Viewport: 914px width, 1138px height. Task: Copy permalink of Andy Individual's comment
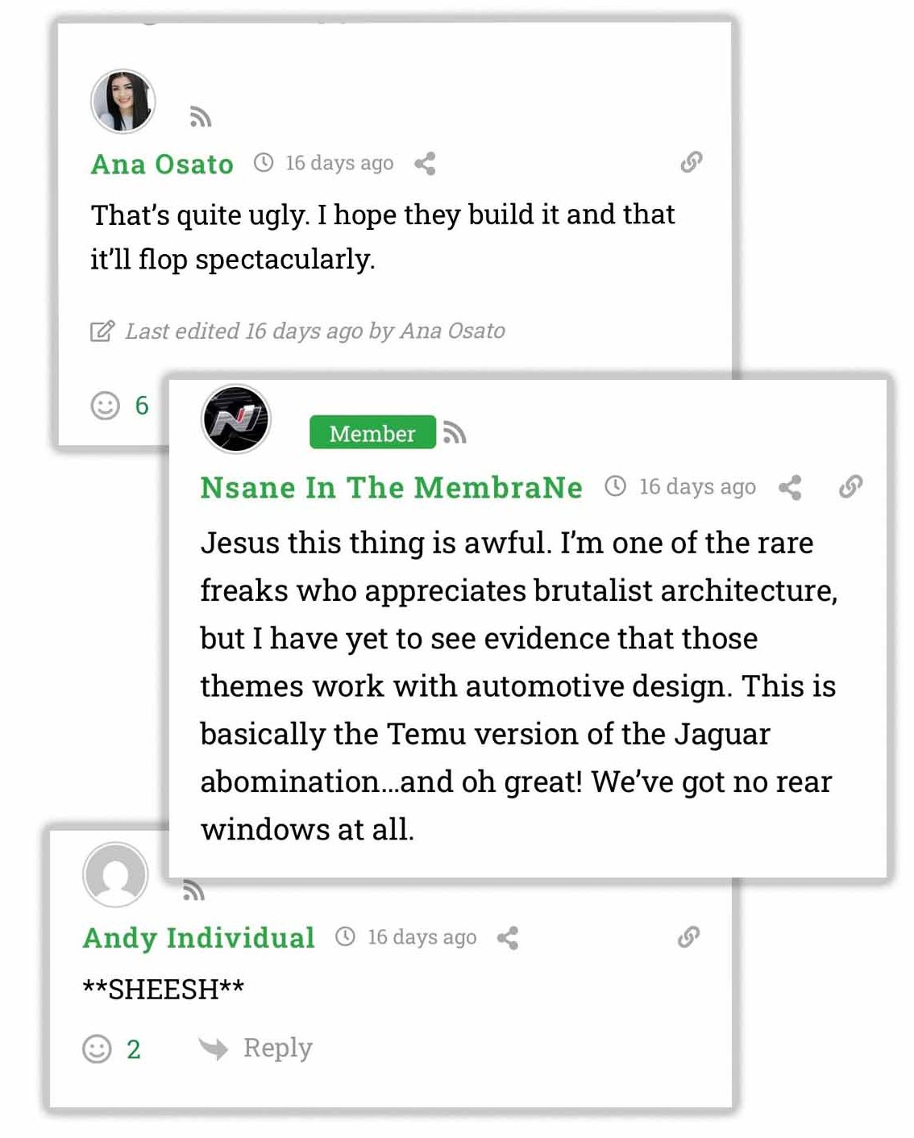pyautogui.click(x=688, y=936)
